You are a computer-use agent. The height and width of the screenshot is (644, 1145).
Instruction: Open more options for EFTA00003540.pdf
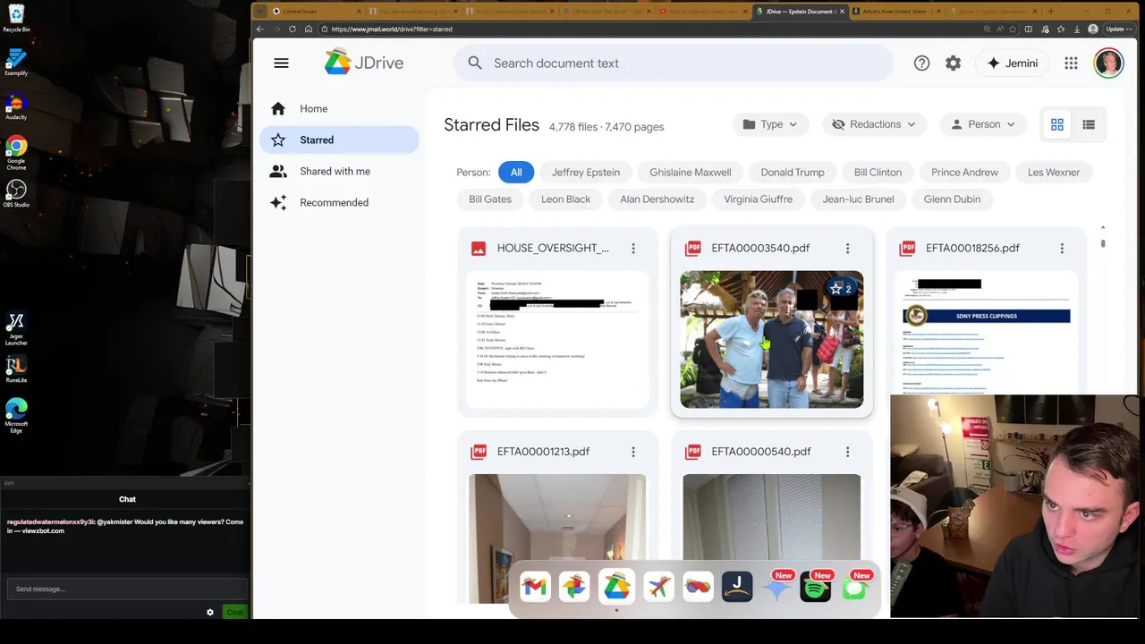click(x=847, y=248)
